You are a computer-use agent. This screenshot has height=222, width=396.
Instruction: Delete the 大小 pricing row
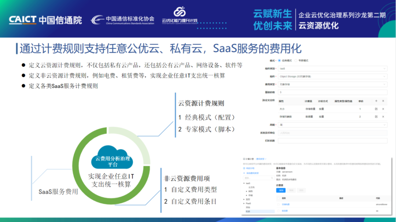point(383,109)
